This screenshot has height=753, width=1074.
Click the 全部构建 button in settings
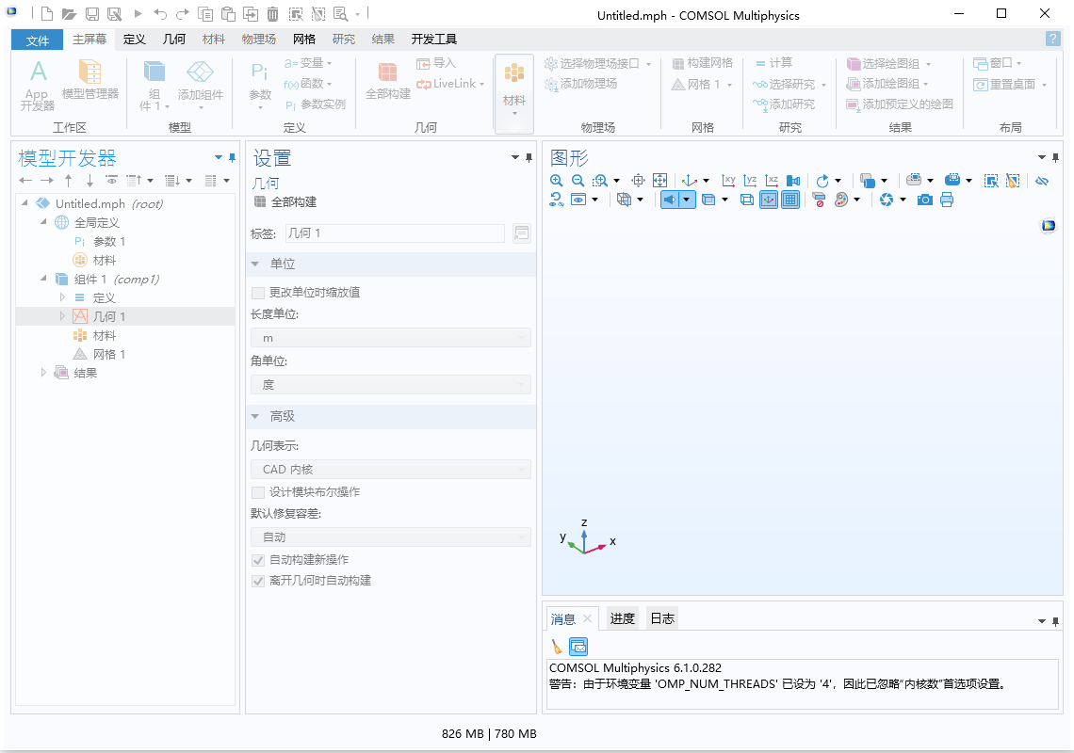(286, 202)
